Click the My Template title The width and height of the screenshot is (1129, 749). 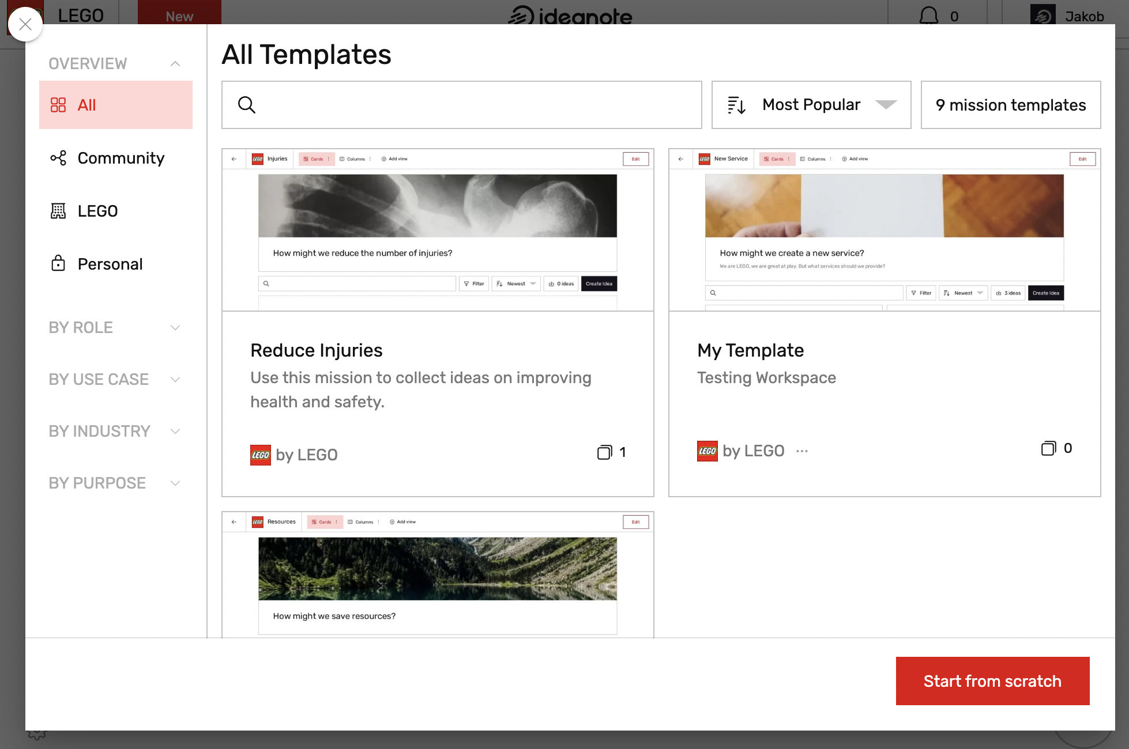click(x=750, y=350)
